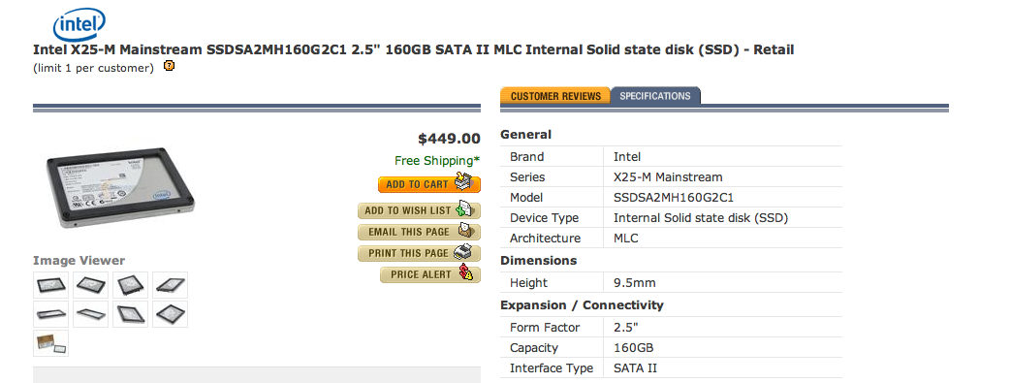Select second thumbnail in second row
The image size is (1011, 383).
pyautogui.click(x=91, y=314)
